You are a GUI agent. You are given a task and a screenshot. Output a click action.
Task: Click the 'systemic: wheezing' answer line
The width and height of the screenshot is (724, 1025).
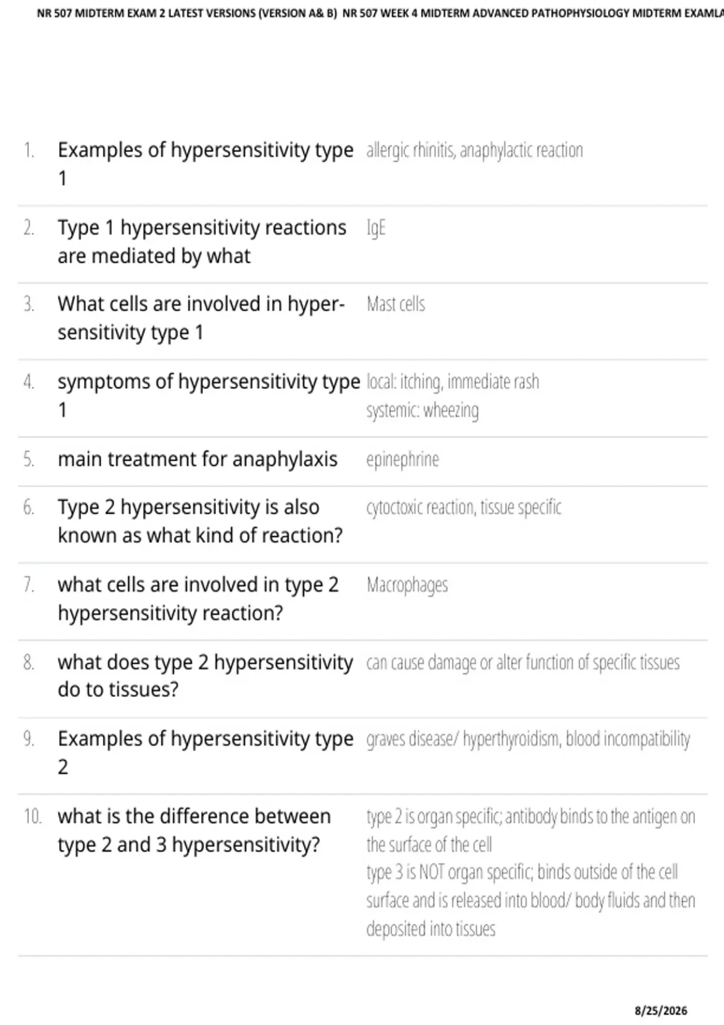pyautogui.click(x=422, y=411)
